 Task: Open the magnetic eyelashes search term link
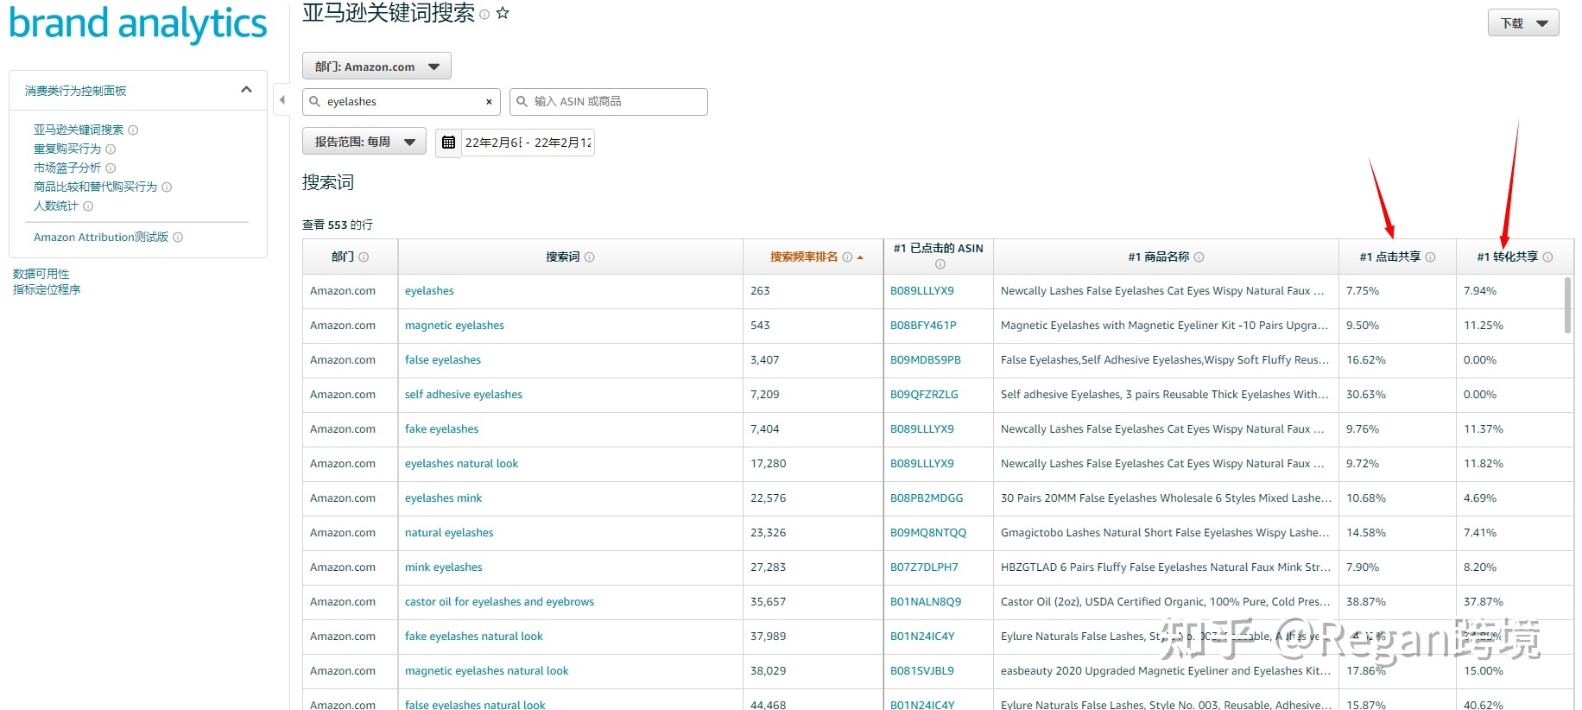click(454, 326)
